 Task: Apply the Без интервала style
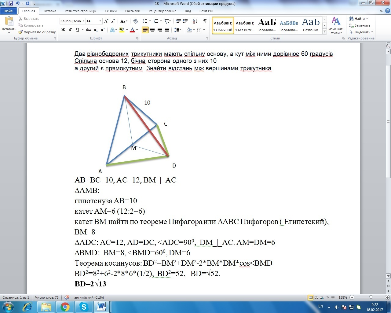[245, 25]
